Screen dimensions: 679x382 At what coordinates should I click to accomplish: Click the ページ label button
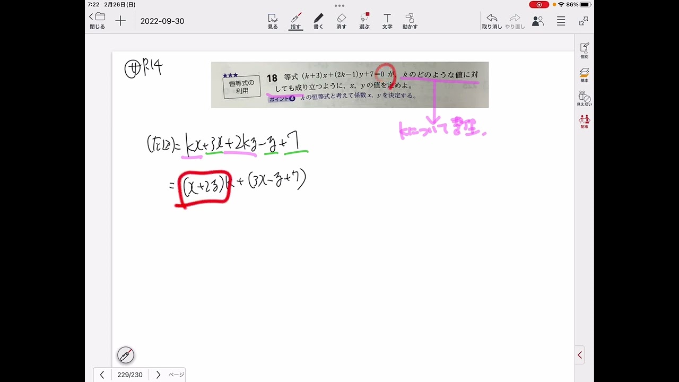point(177,375)
